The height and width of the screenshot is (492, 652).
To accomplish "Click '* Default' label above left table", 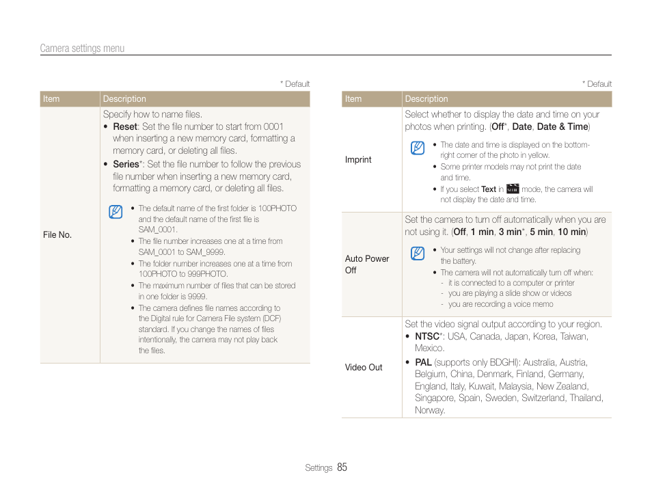I will (295, 84).
